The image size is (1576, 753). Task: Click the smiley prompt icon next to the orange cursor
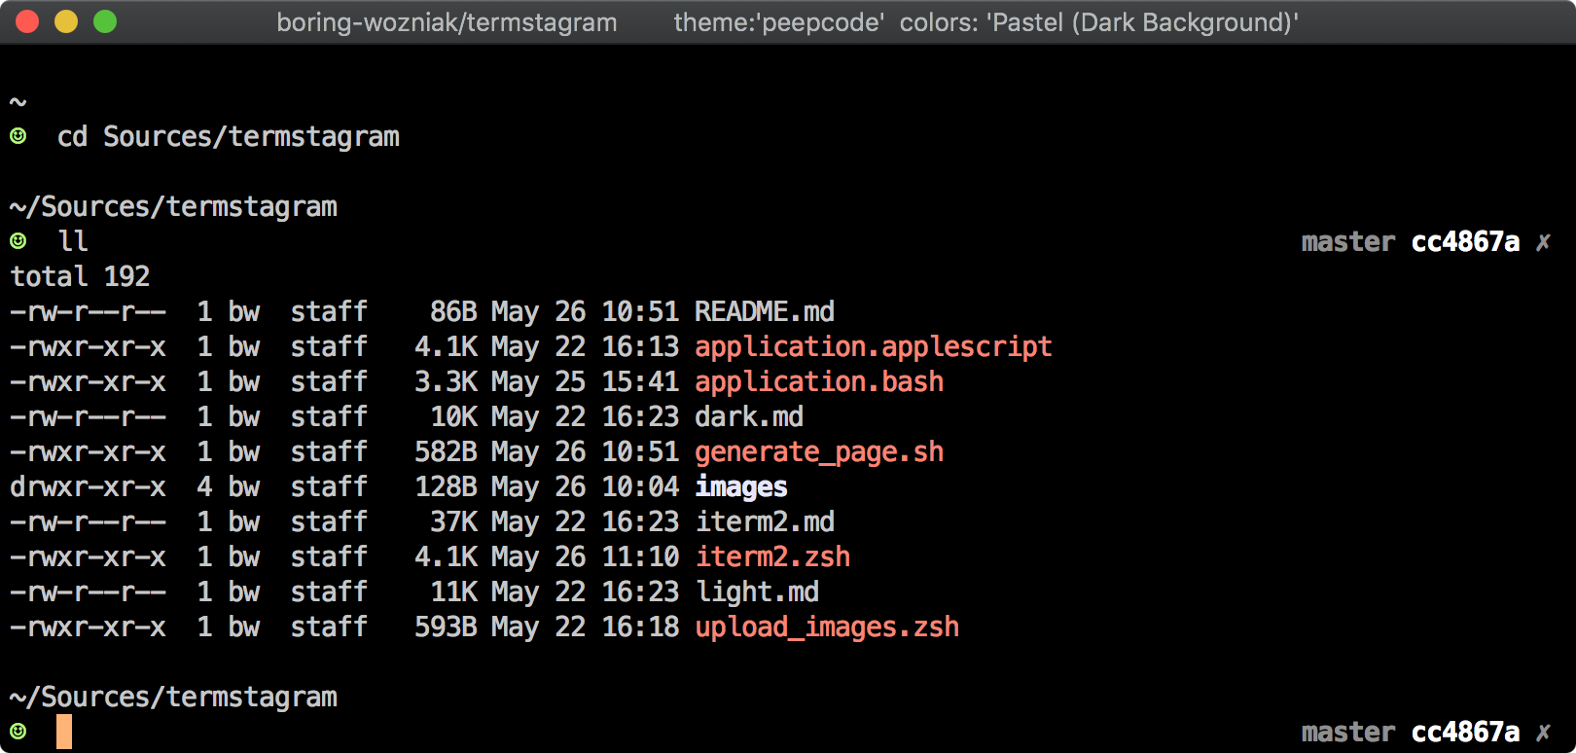(18, 731)
